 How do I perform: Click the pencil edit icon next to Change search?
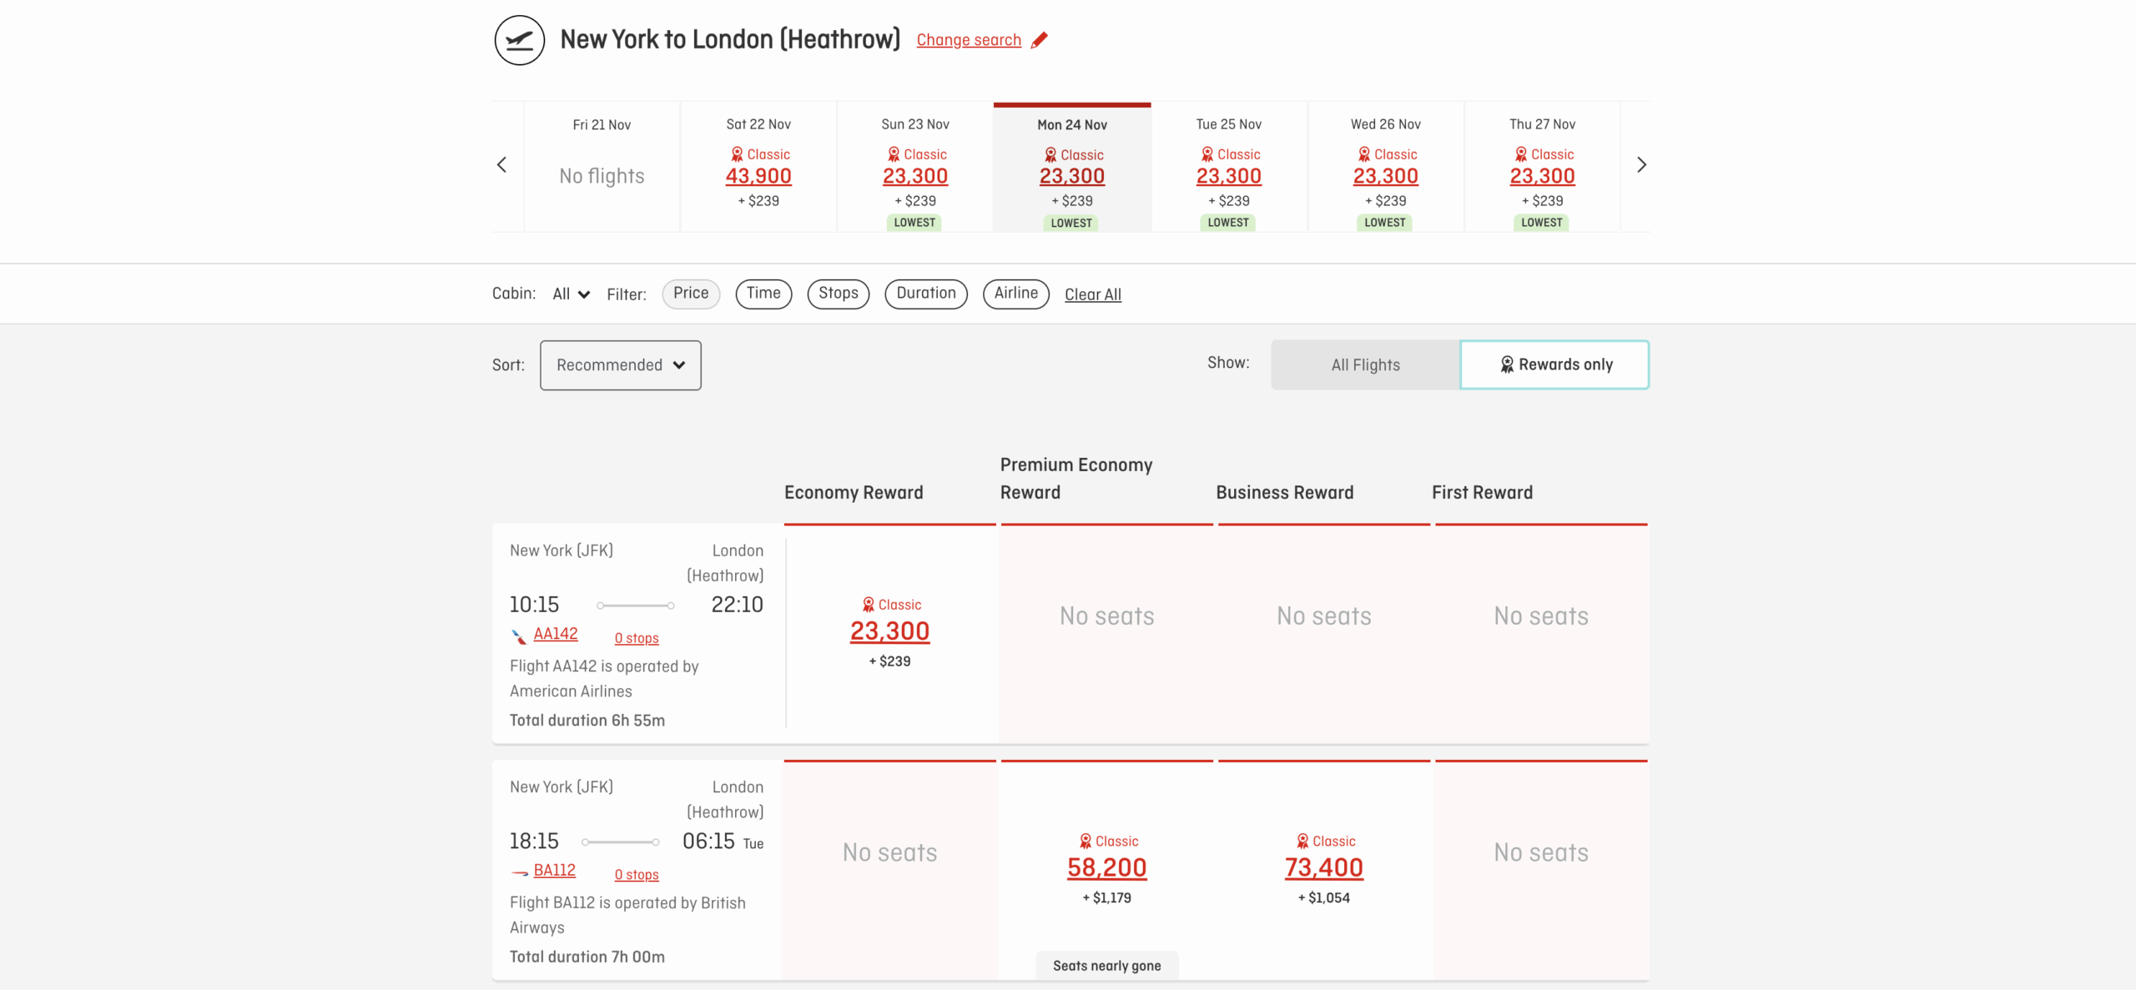point(1040,39)
